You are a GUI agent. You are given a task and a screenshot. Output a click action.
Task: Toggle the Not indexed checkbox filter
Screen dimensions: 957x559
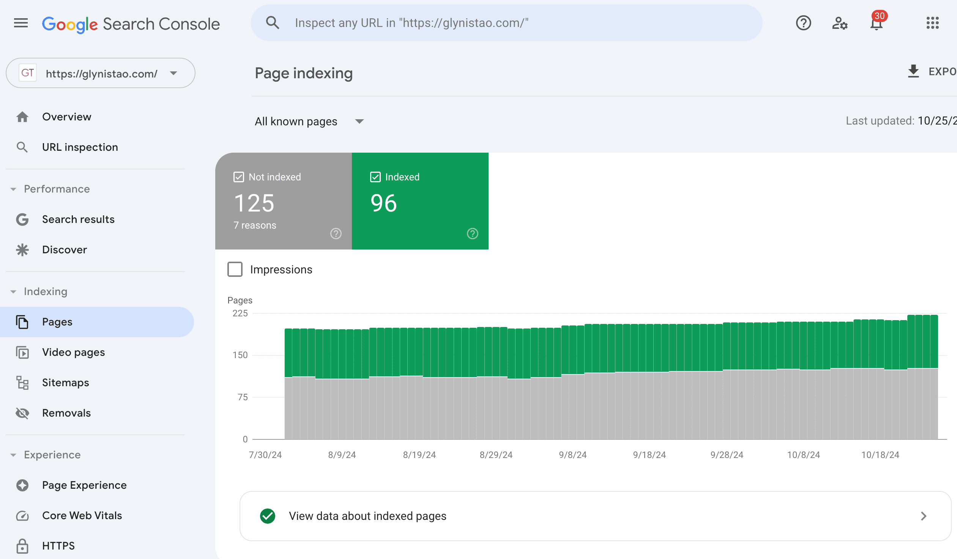(237, 176)
